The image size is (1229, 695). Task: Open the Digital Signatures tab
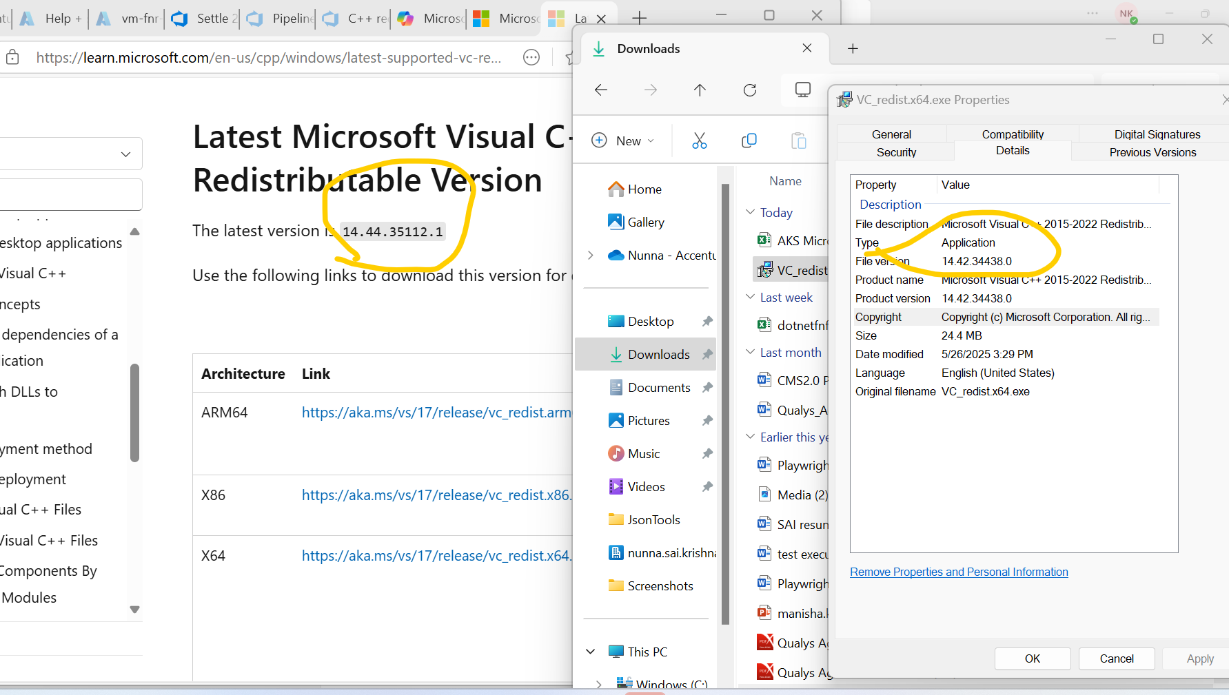pyautogui.click(x=1157, y=134)
